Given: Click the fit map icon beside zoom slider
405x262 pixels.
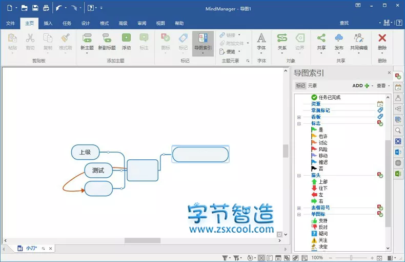Looking at the screenshot, I should (x=379, y=258).
